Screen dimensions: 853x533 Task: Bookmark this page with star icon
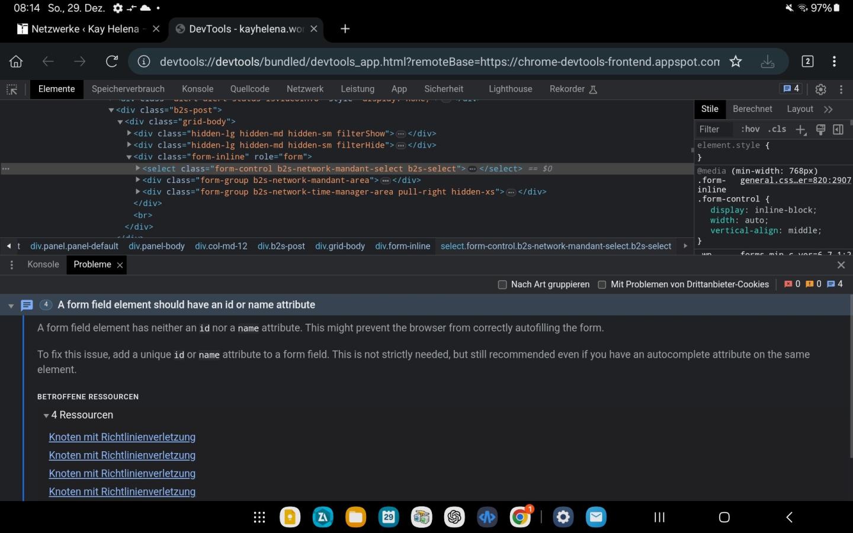point(736,62)
